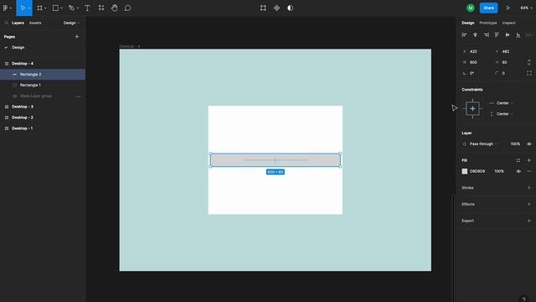The image size is (536, 302).
Task: Click the green user avatar
Action: (471, 8)
